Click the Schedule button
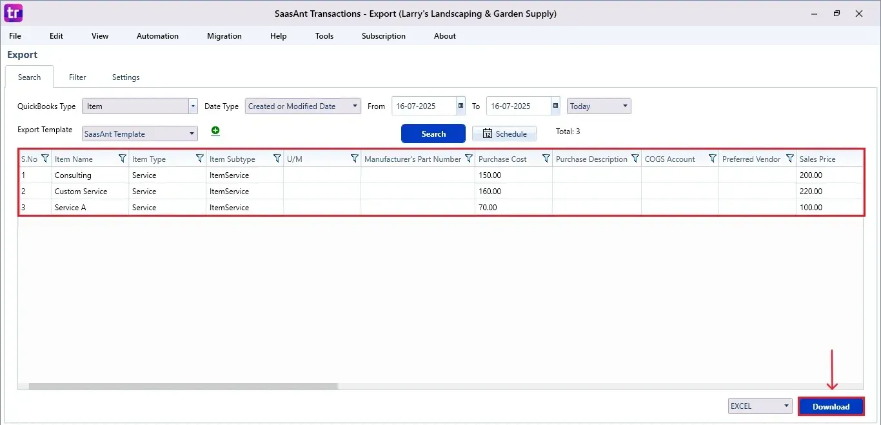 504,133
